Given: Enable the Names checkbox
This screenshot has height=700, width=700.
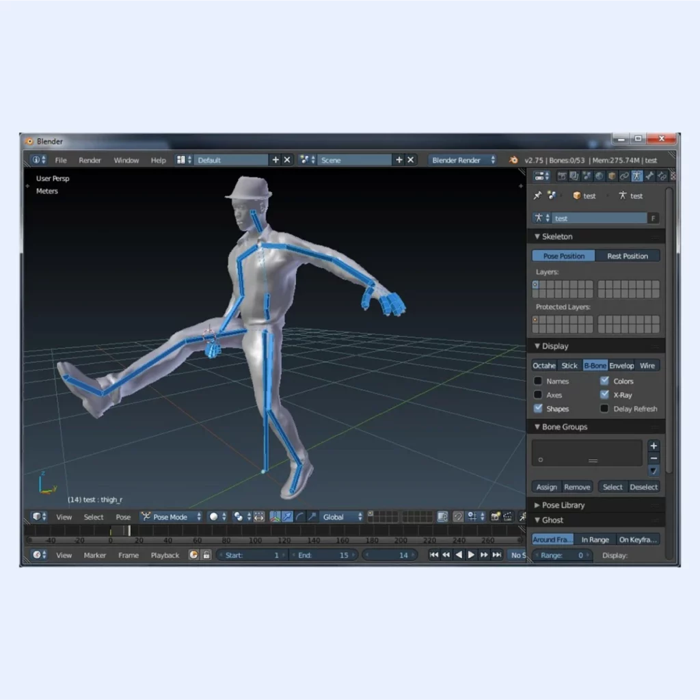Looking at the screenshot, I should 538,381.
